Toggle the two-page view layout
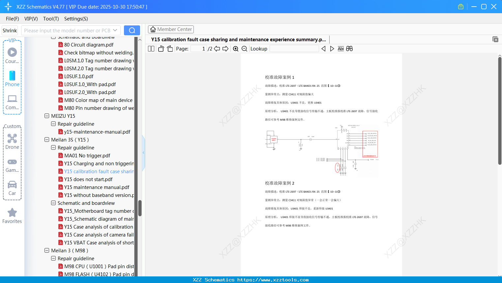This screenshot has height=283, width=502. click(151, 49)
